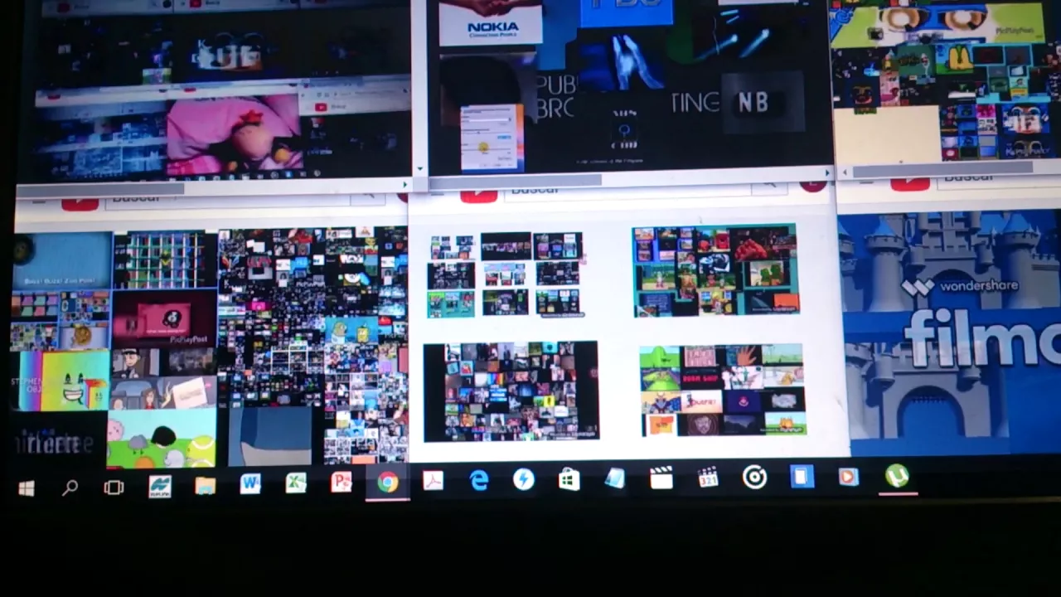Viewport: 1061px width, 597px height.
Task: Launch PowerPoint from the taskbar
Action: point(342,482)
